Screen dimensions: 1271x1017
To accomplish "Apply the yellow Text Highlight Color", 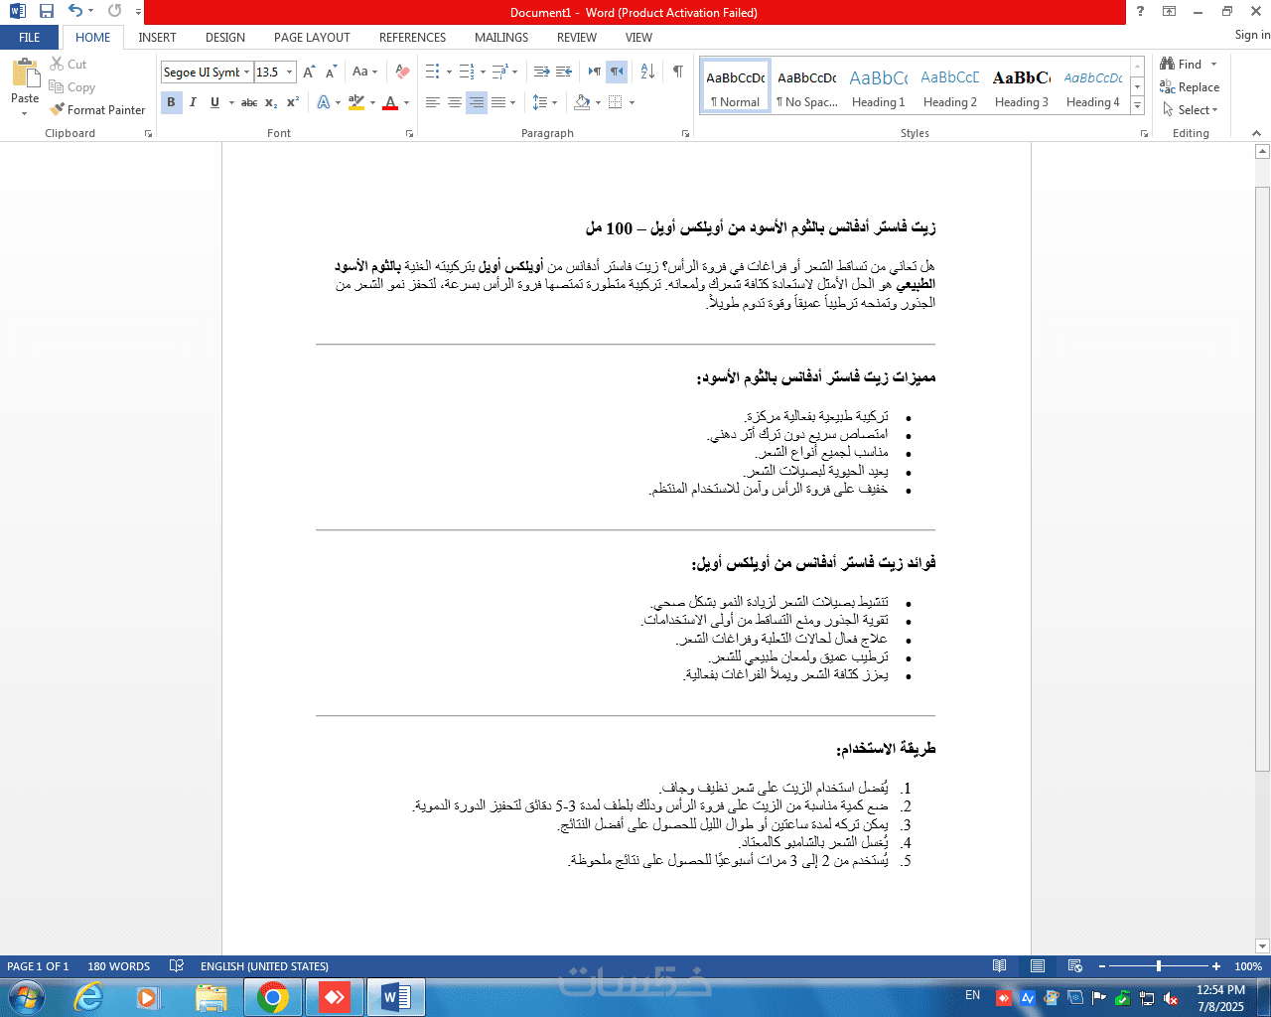I will click(x=356, y=102).
